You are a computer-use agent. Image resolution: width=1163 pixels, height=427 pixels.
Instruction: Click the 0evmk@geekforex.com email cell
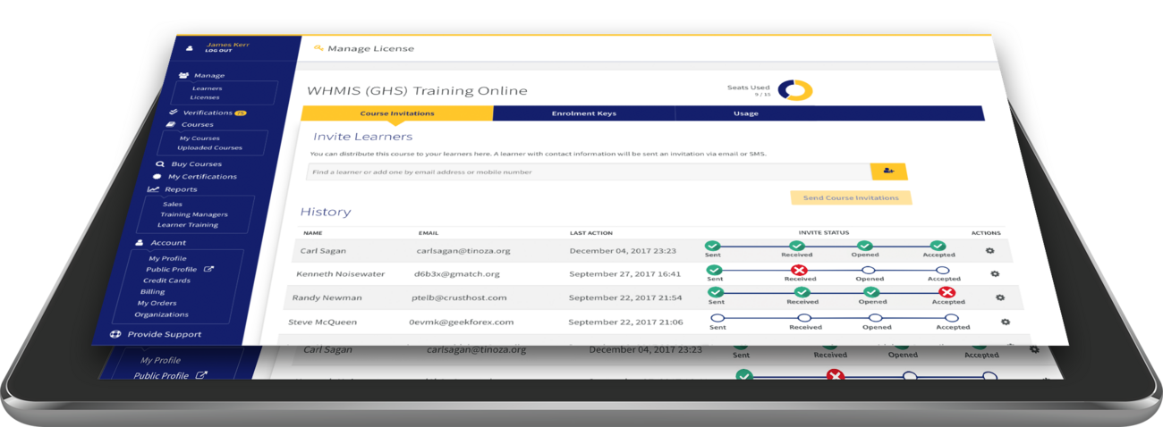(x=461, y=322)
